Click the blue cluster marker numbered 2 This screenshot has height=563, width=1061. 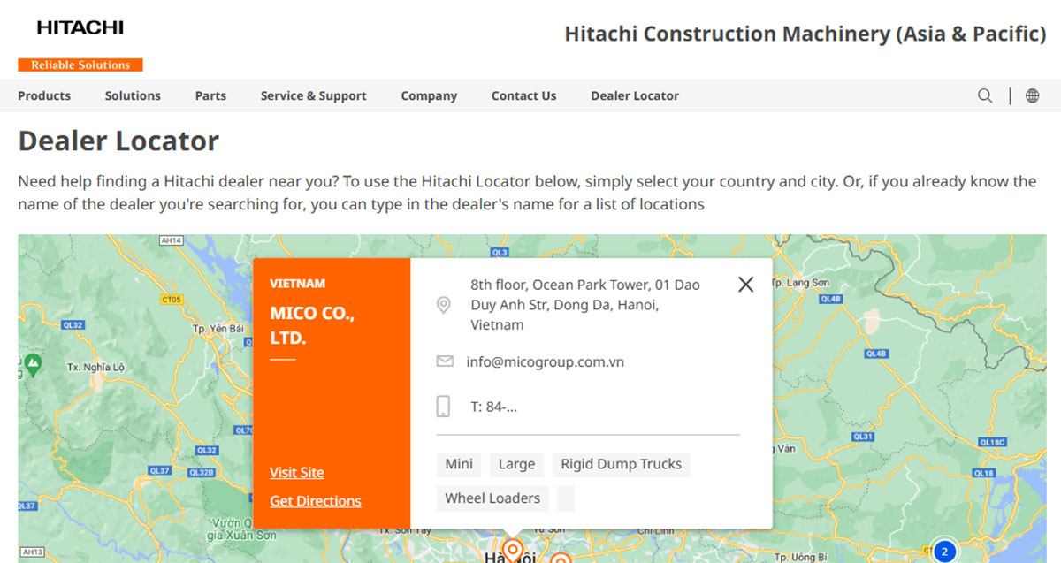tap(944, 552)
